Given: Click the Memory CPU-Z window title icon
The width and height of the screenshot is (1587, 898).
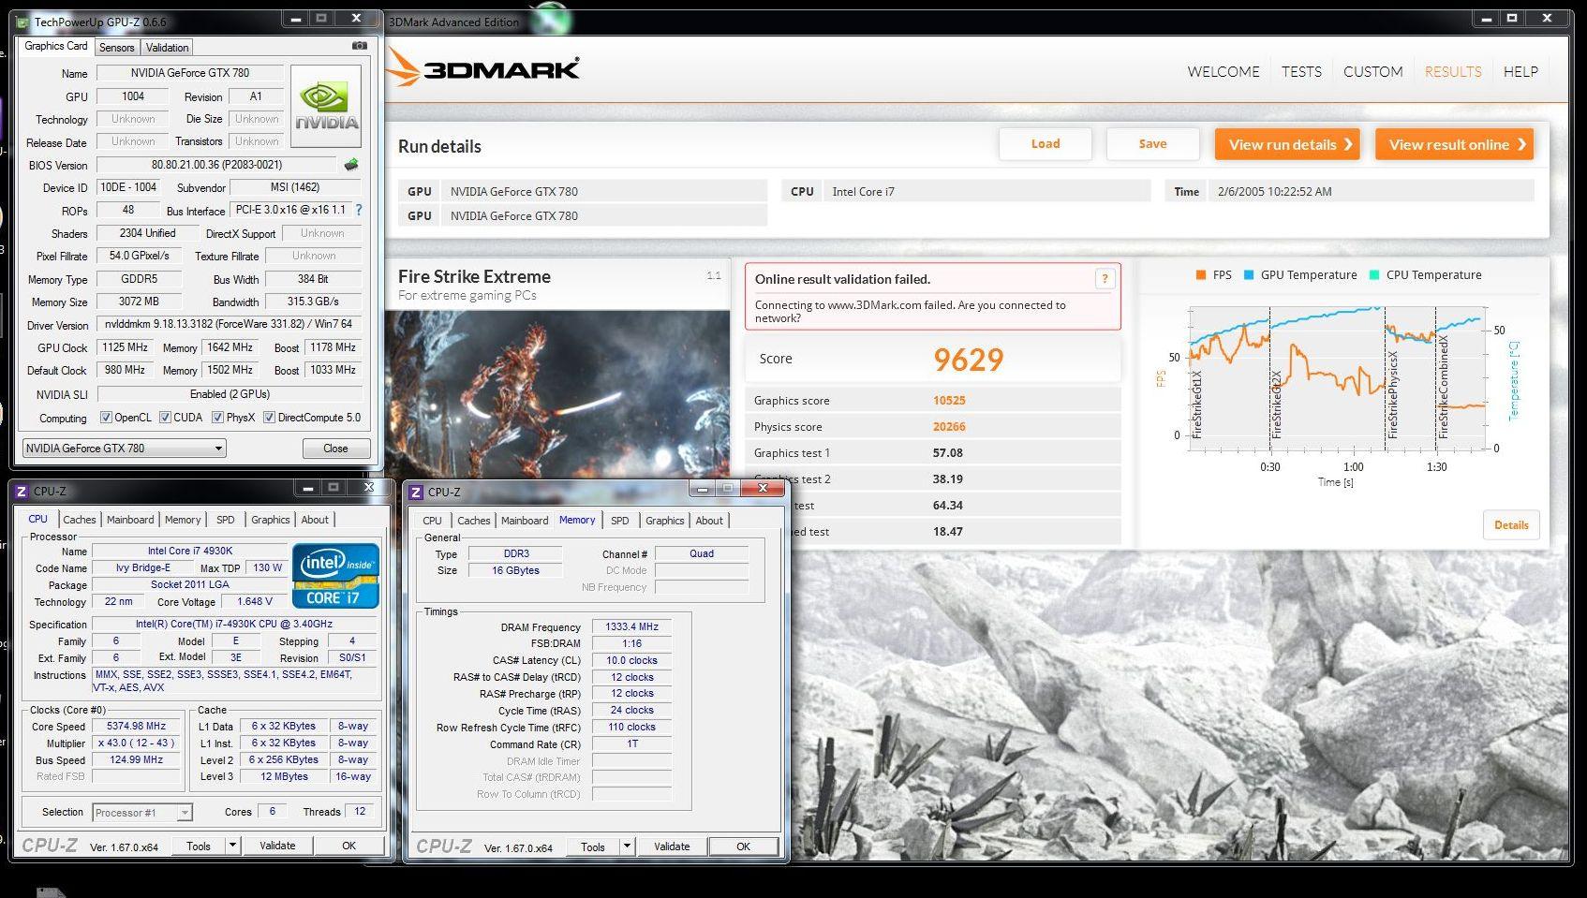Looking at the screenshot, I should [416, 492].
